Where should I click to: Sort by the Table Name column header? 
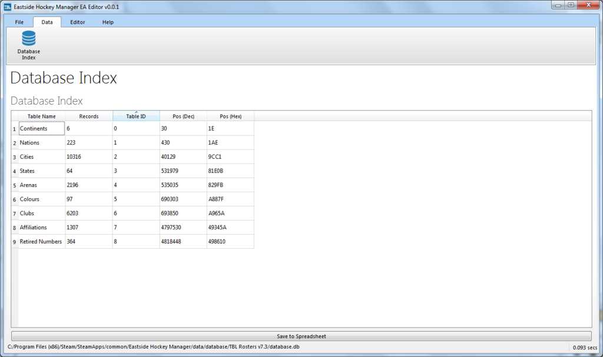[41, 116]
